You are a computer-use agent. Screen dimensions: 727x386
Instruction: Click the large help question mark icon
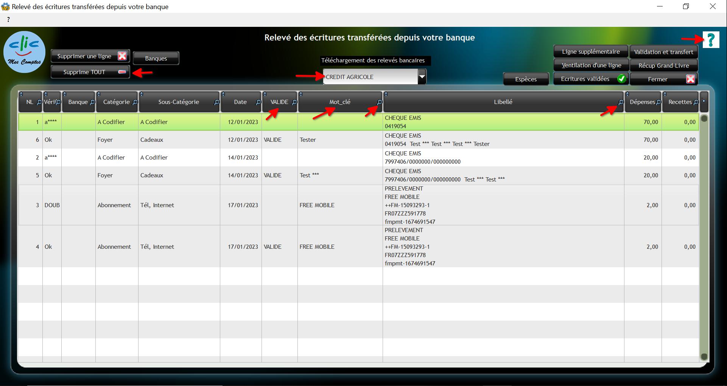[x=710, y=40]
